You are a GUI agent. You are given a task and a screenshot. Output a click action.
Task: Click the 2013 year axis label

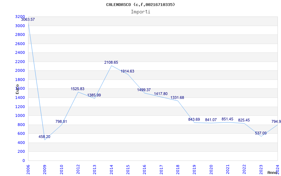coord(94,170)
